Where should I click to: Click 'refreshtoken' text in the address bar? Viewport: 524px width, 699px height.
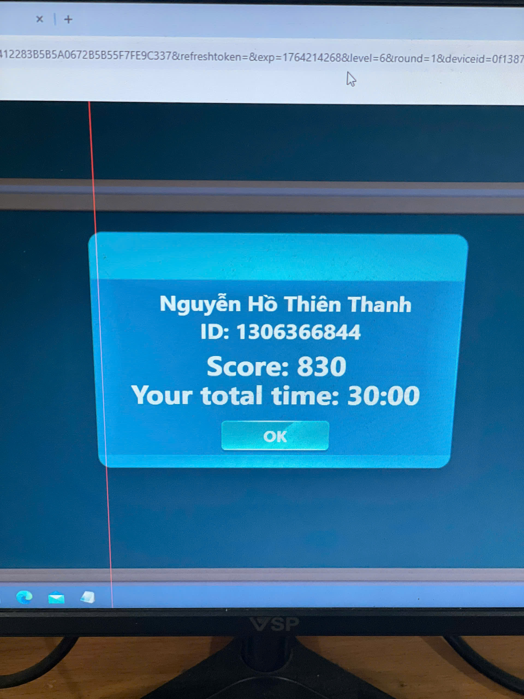click(x=211, y=57)
